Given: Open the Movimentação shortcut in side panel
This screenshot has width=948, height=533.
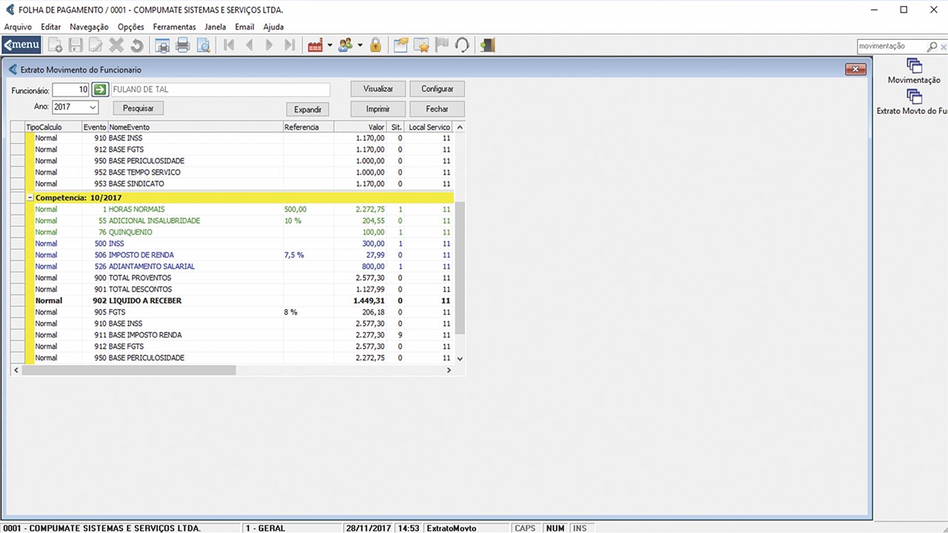Looking at the screenshot, I should tap(914, 72).
